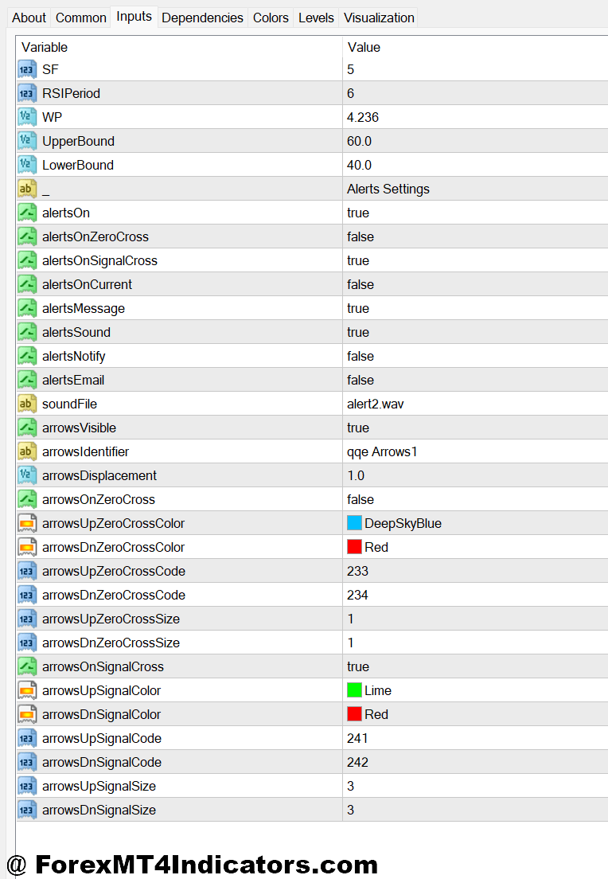Switch to the Colors tab
Screen dimensions: 608x879
pyautogui.click(x=271, y=18)
